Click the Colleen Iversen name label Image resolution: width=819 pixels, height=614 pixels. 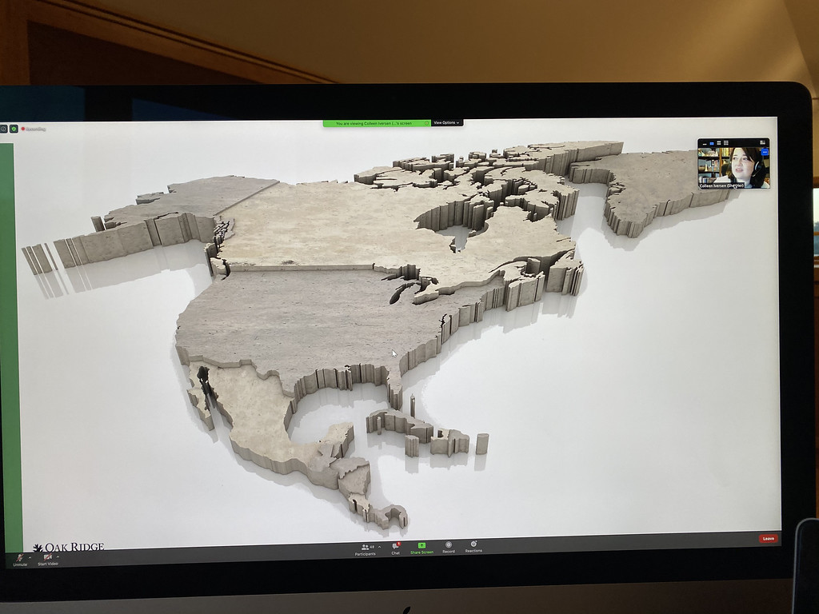pos(722,185)
